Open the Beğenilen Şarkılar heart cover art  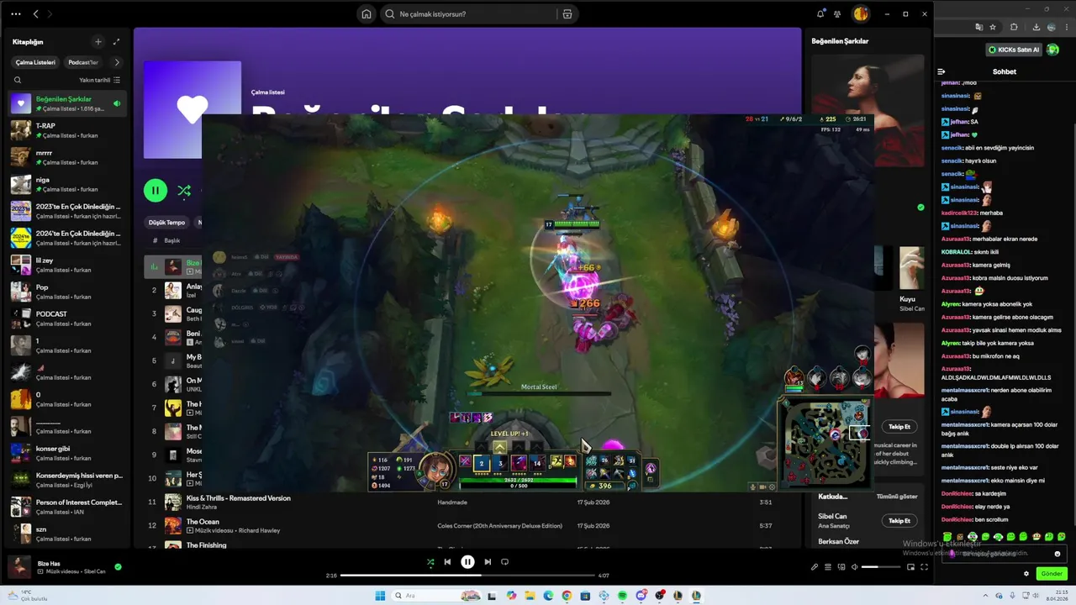tap(193, 109)
